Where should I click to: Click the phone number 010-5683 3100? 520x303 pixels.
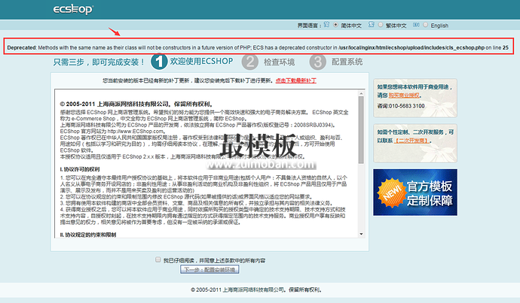click(408, 106)
